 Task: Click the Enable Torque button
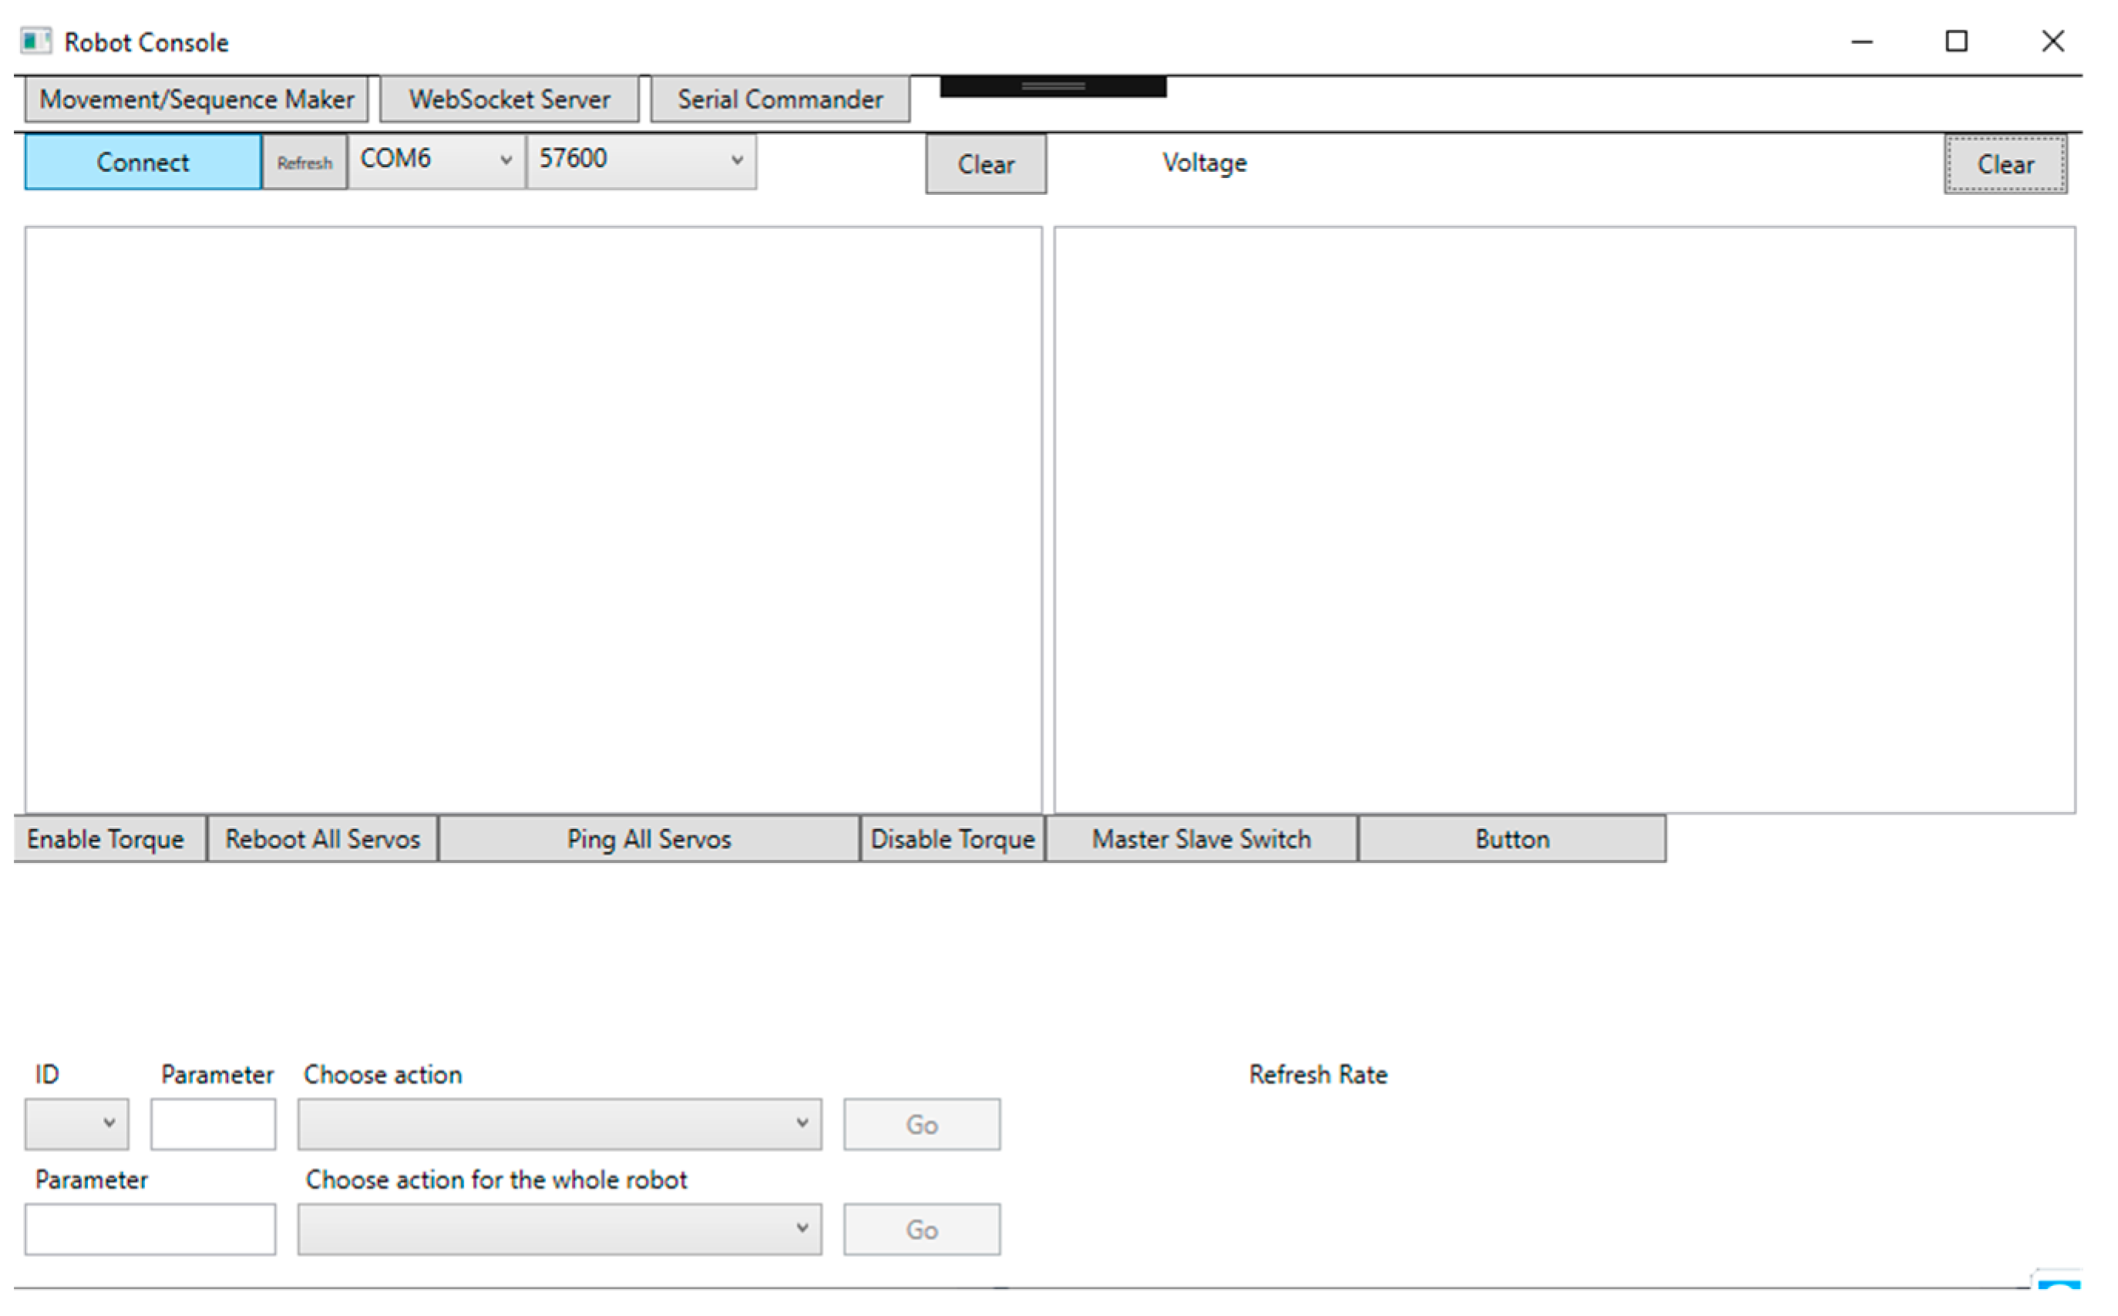[x=106, y=839]
